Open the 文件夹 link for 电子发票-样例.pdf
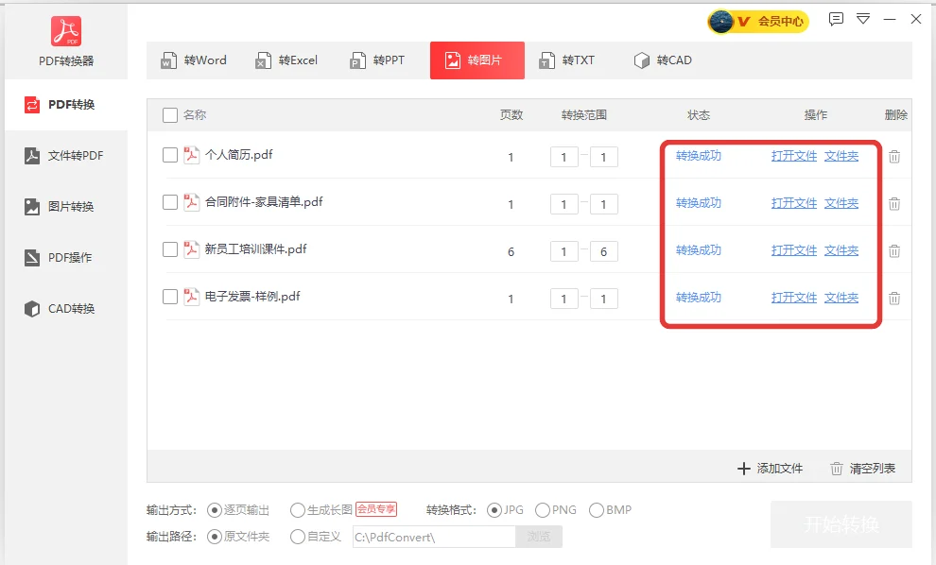Viewport: 936px width, 565px height. tap(841, 297)
